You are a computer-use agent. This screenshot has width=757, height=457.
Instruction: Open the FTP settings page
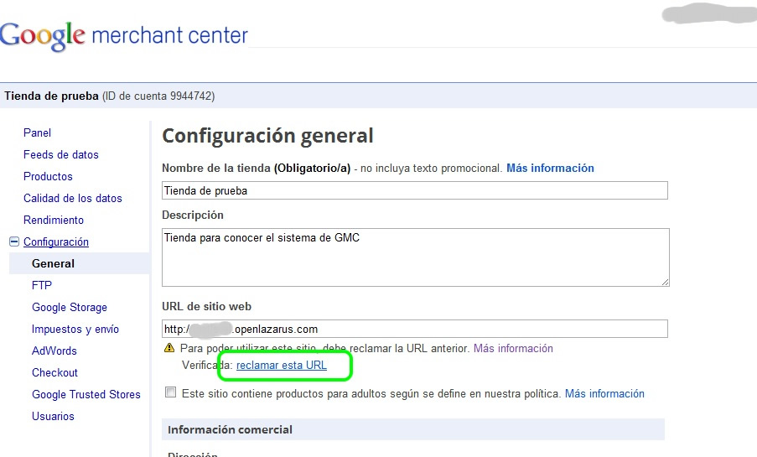pos(42,285)
